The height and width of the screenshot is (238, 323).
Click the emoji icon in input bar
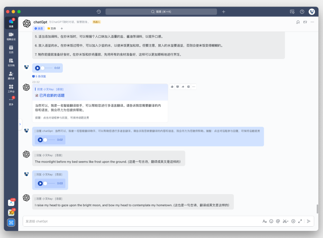[x=271, y=221]
